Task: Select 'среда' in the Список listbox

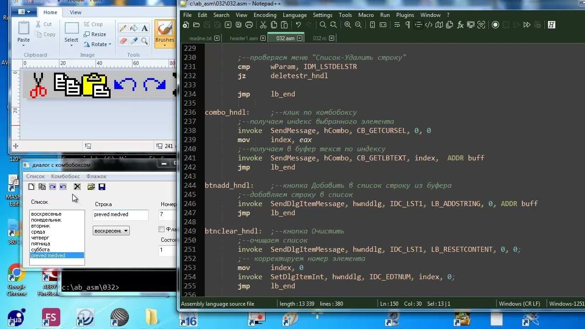Action: [x=57, y=232]
